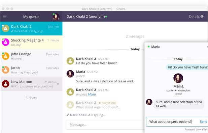This screenshot has height=133, width=208.
Task: Click Send in the chat widget
Action: 203,122
